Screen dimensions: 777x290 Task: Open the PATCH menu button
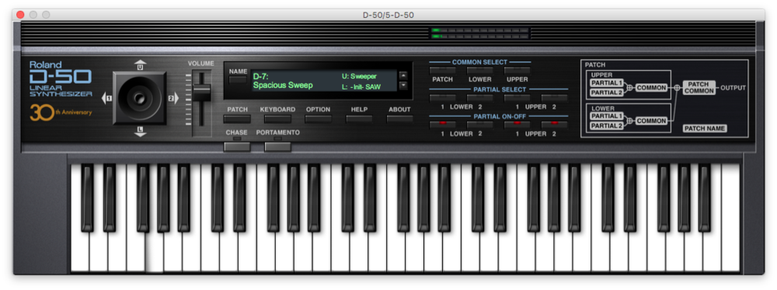click(237, 119)
